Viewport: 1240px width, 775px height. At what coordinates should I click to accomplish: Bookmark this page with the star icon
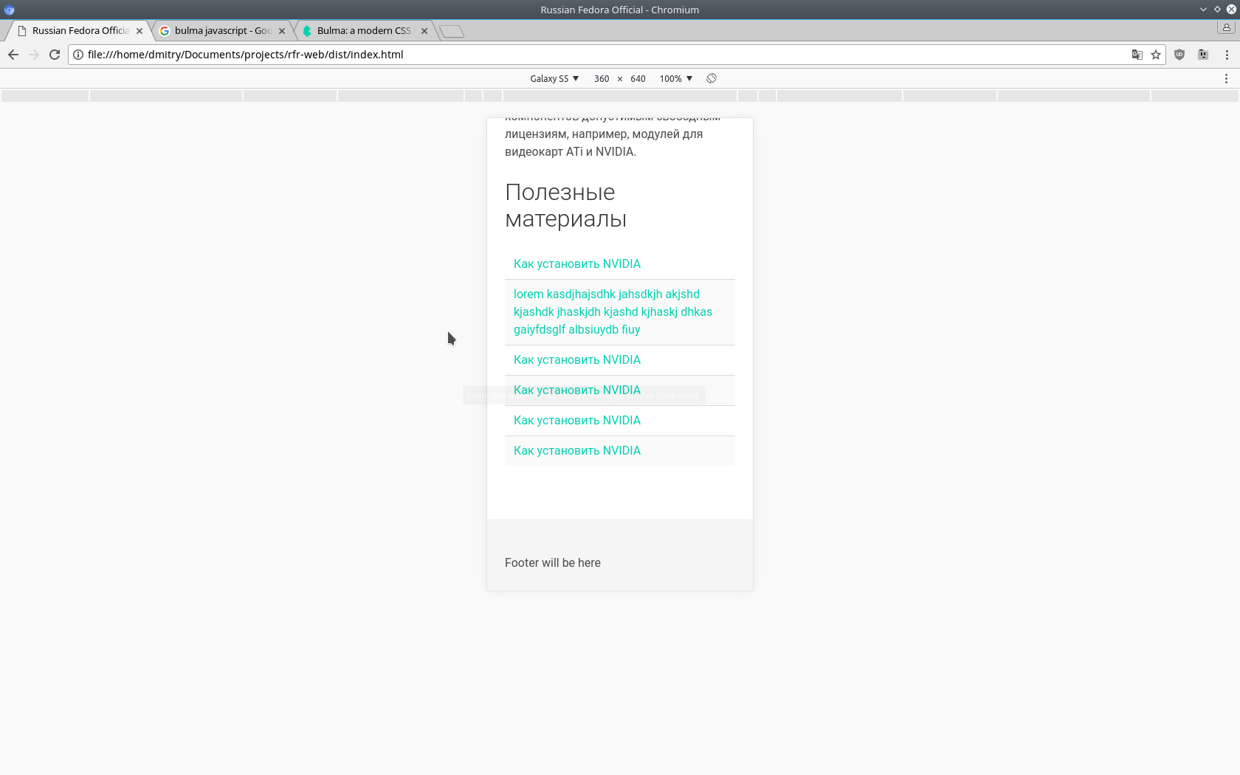pos(1156,55)
